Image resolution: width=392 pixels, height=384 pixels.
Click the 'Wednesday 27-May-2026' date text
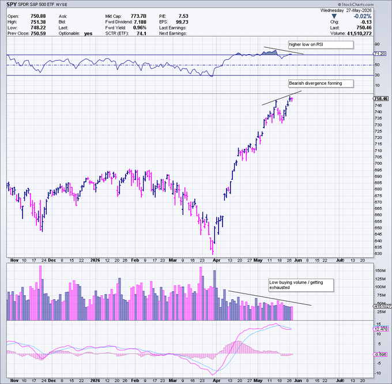346,10
